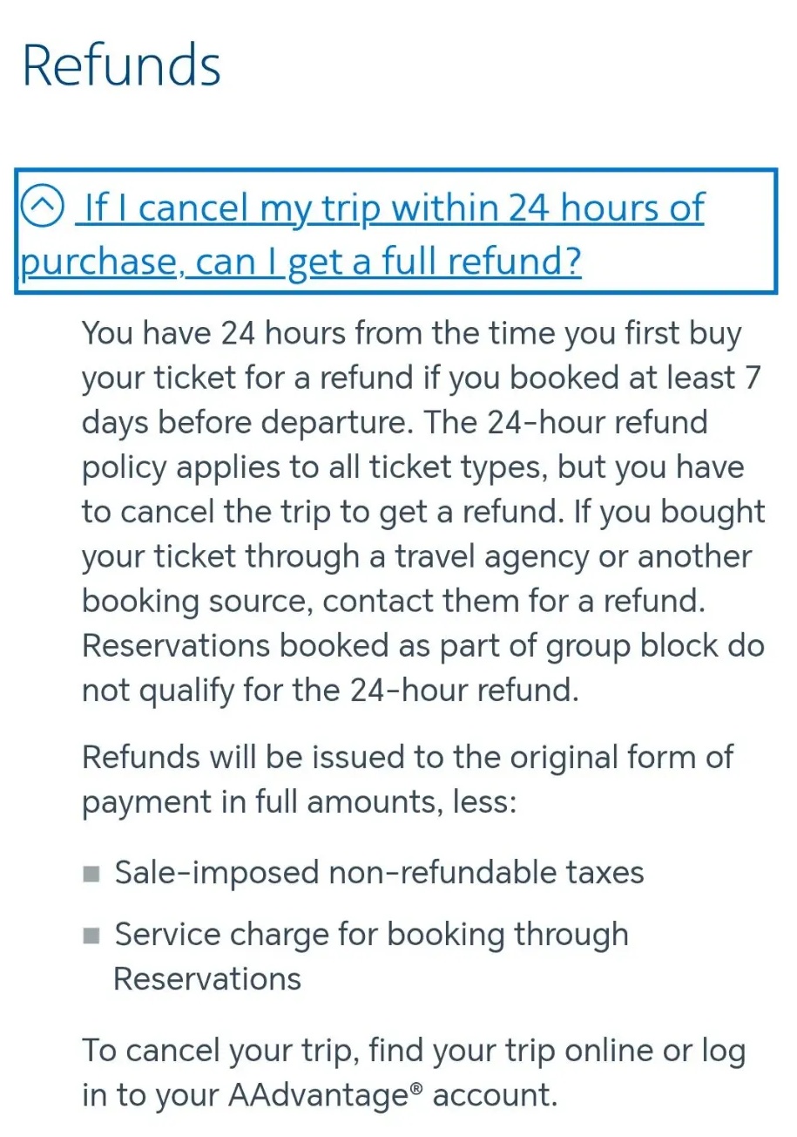The width and height of the screenshot is (797, 1137).
Task: Select the Refunds page heading
Action: pyautogui.click(x=121, y=65)
